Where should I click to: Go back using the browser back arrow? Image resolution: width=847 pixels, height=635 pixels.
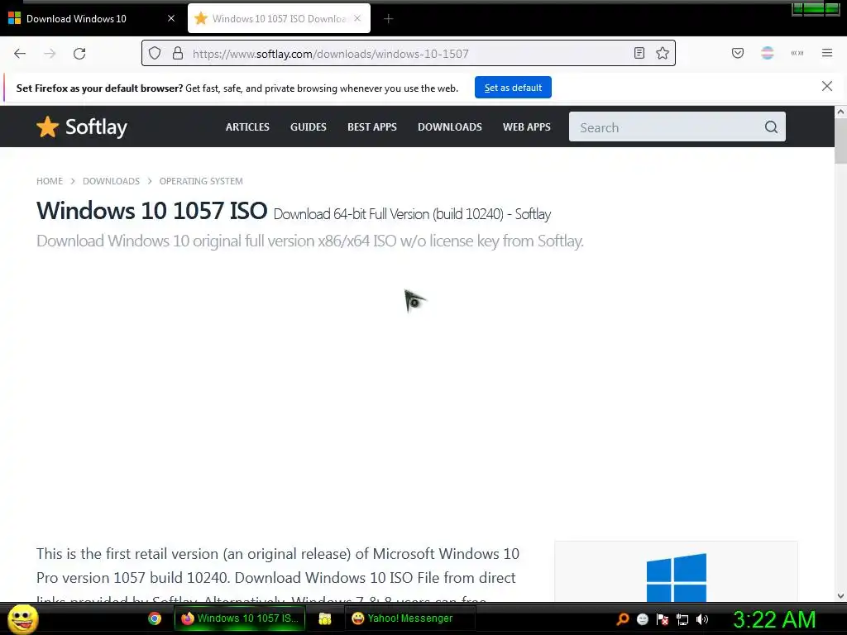[x=20, y=54]
